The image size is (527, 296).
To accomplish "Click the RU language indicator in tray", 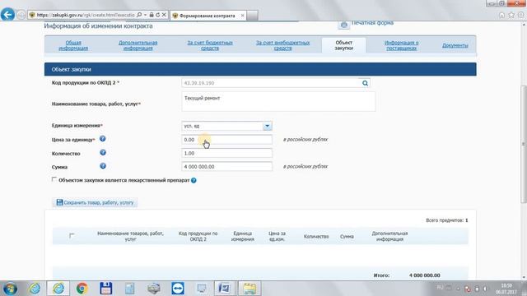I will [440, 288].
